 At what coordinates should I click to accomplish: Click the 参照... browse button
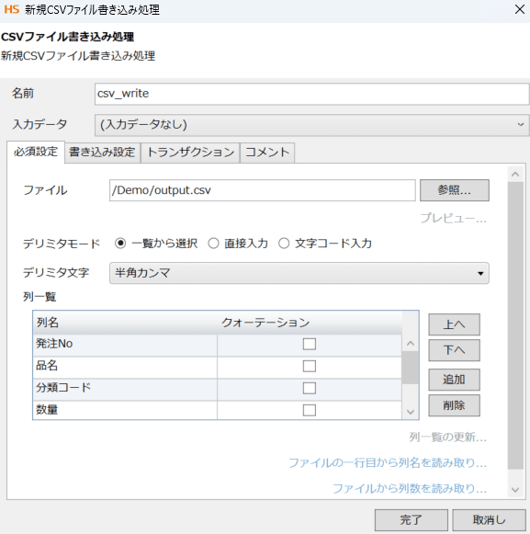tap(455, 190)
